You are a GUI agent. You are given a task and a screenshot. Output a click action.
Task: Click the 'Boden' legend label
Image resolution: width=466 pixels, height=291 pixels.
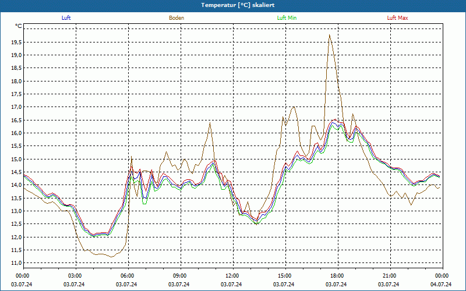176,18
